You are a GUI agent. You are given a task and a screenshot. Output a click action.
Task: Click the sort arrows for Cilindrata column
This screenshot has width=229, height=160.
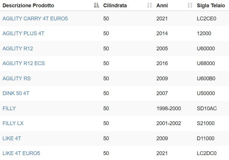click(149, 5)
